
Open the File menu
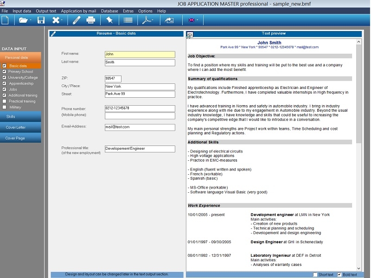click(x=5, y=11)
